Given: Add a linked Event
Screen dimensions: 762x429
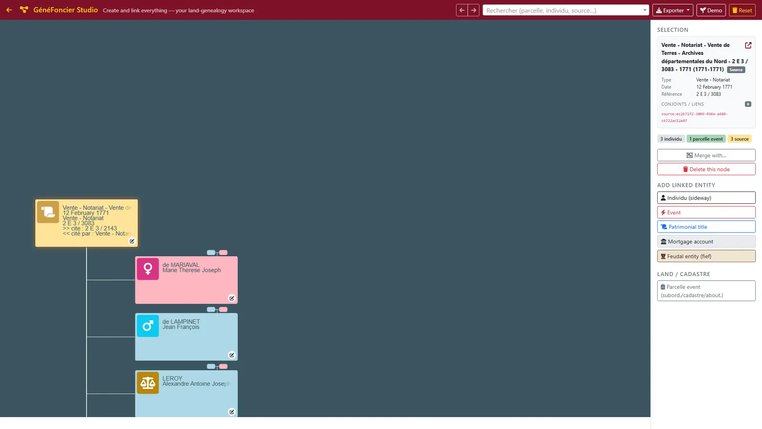Looking at the screenshot, I should (706, 213).
